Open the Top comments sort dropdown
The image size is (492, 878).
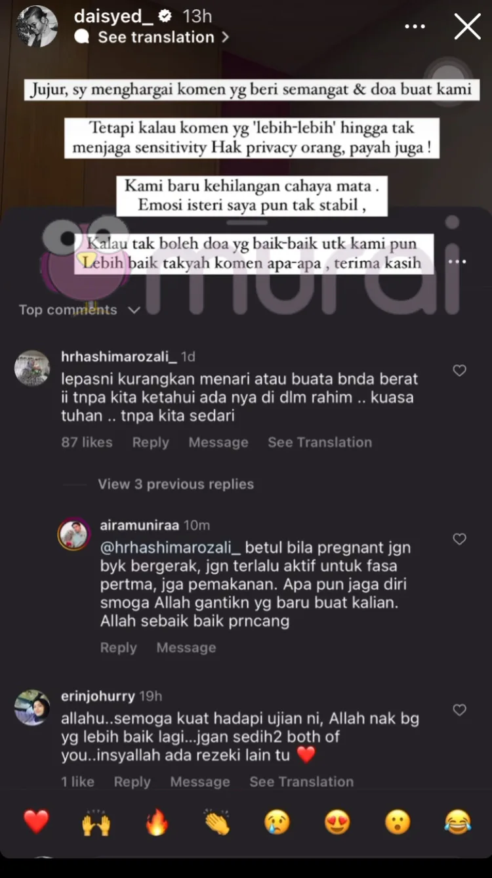point(79,310)
